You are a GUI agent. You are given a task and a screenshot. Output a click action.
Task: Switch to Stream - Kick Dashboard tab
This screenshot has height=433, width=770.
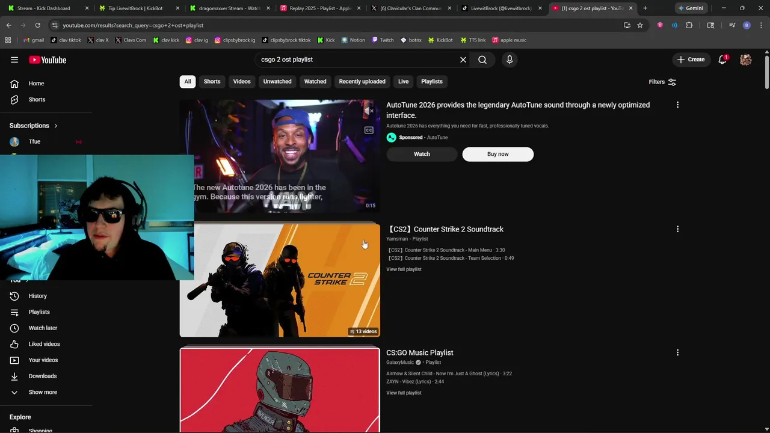click(47, 8)
